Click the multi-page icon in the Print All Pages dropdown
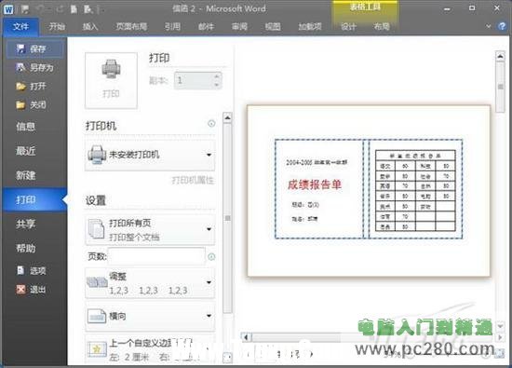Image resolution: width=512 pixels, height=368 pixels. tap(96, 229)
